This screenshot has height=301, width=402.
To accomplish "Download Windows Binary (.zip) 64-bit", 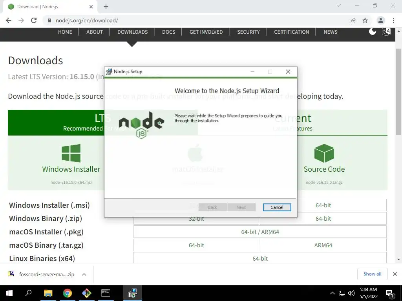I will pos(323,219).
